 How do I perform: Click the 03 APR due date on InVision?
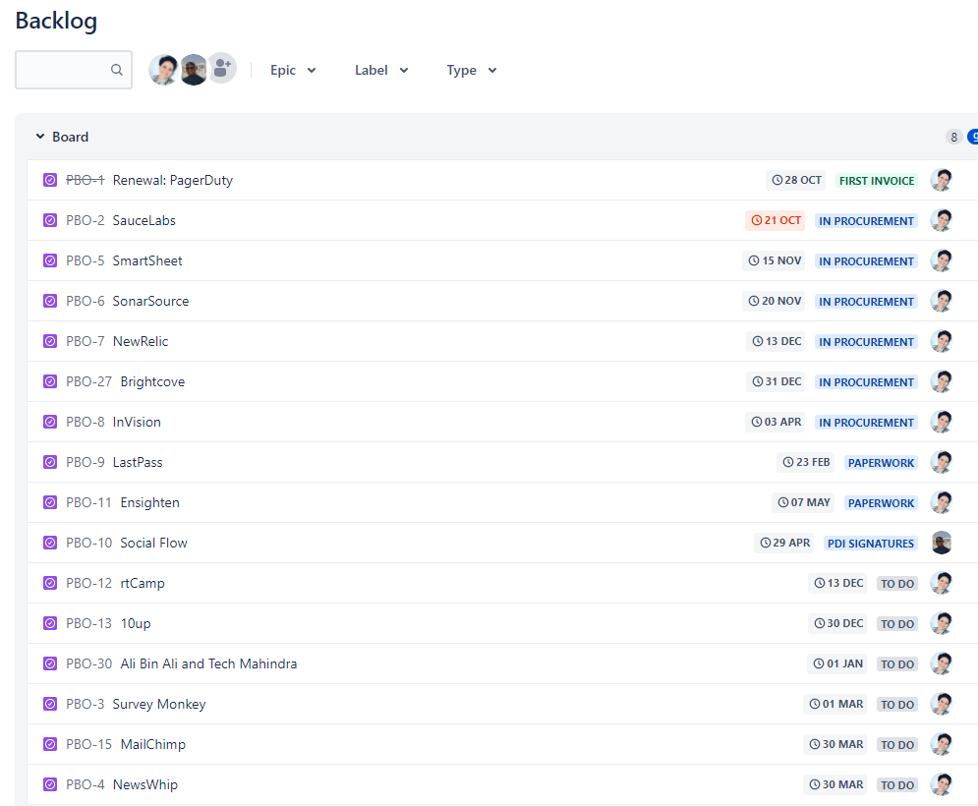click(776, 422)
